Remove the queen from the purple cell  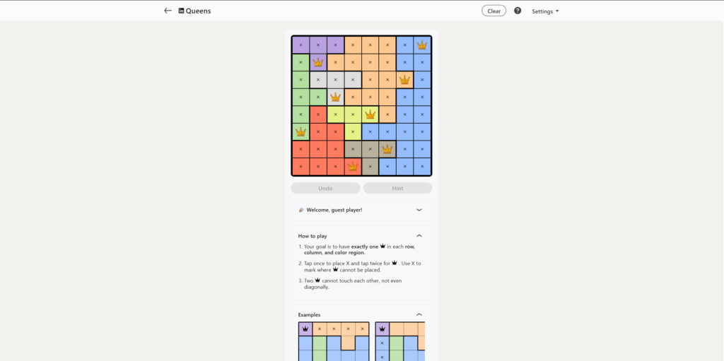[x=318, y=62]
